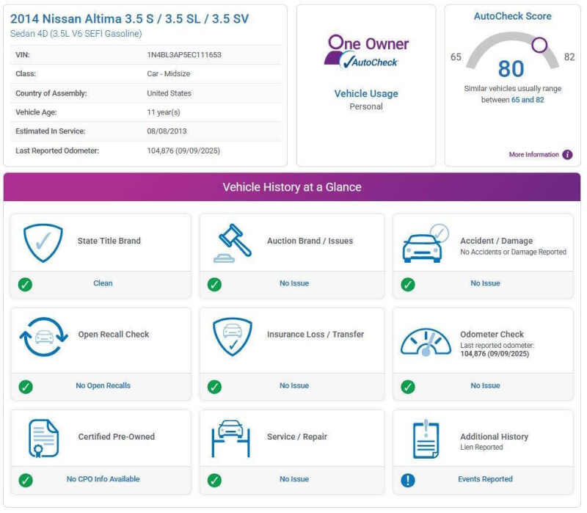Click the Certified Pre-Owned certificate icon
This screenshot has height=513, width=587.
click(x=43, y=439)
